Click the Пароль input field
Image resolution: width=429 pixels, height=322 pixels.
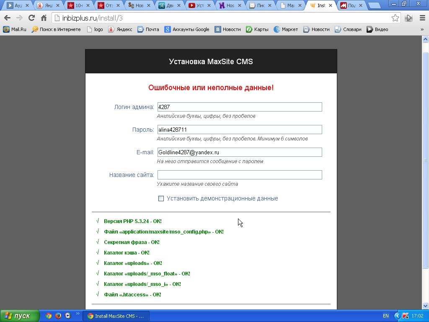pos(240,130)
